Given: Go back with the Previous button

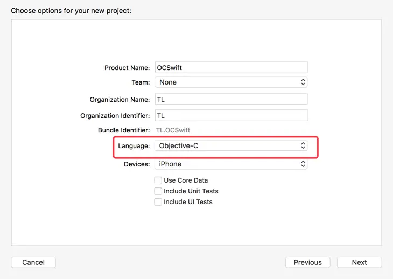Looking at the screenshot, I should [x=308, y=263].
